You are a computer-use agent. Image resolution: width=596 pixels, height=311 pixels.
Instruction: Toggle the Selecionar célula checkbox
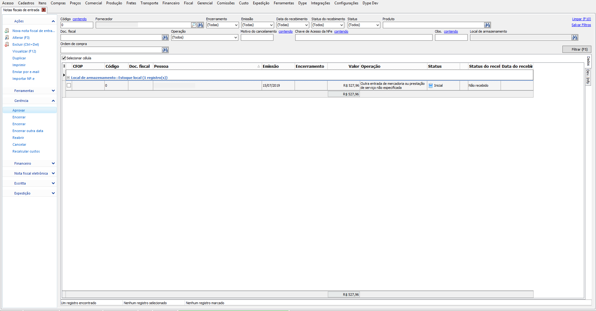pos(64,58)
